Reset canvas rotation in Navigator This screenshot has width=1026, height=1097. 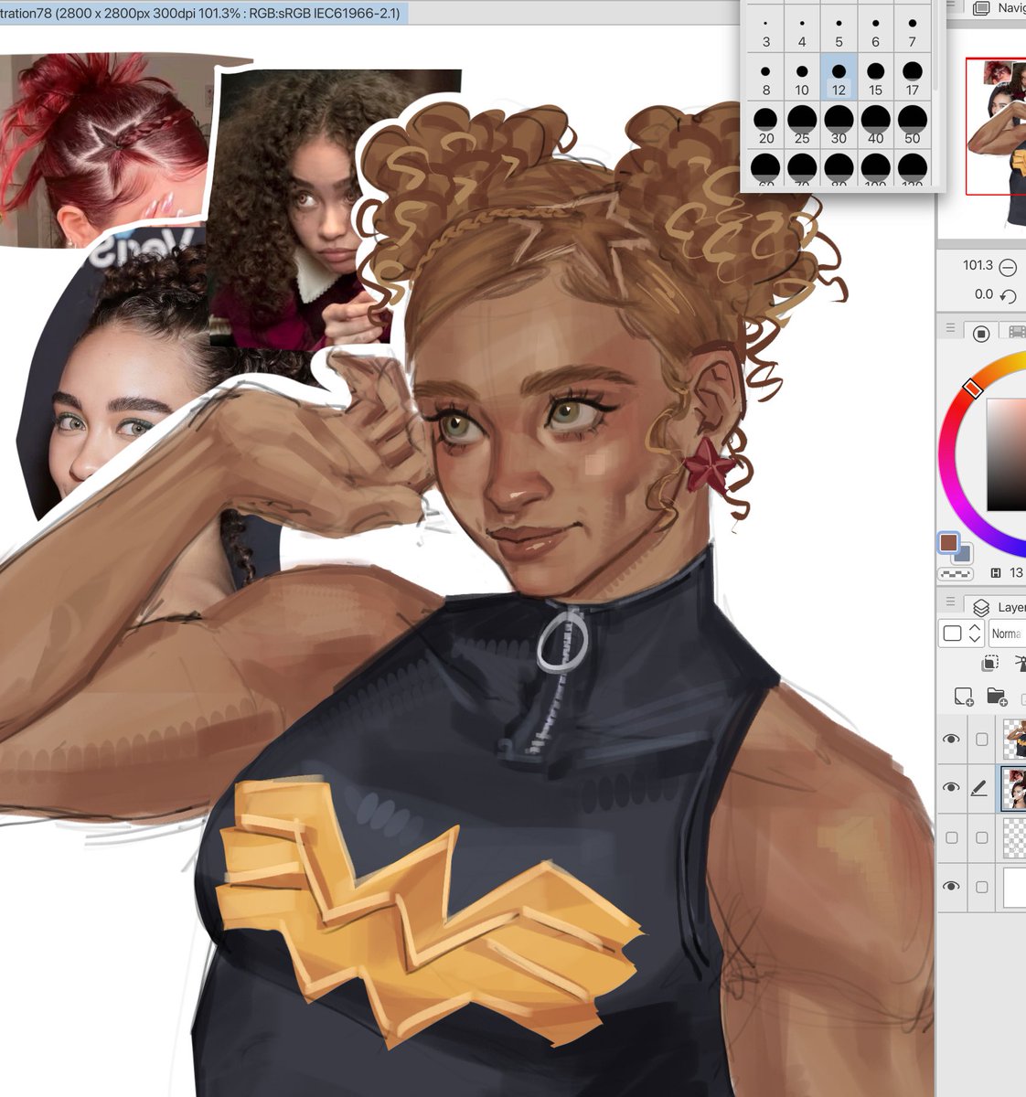pos(1008,296)
